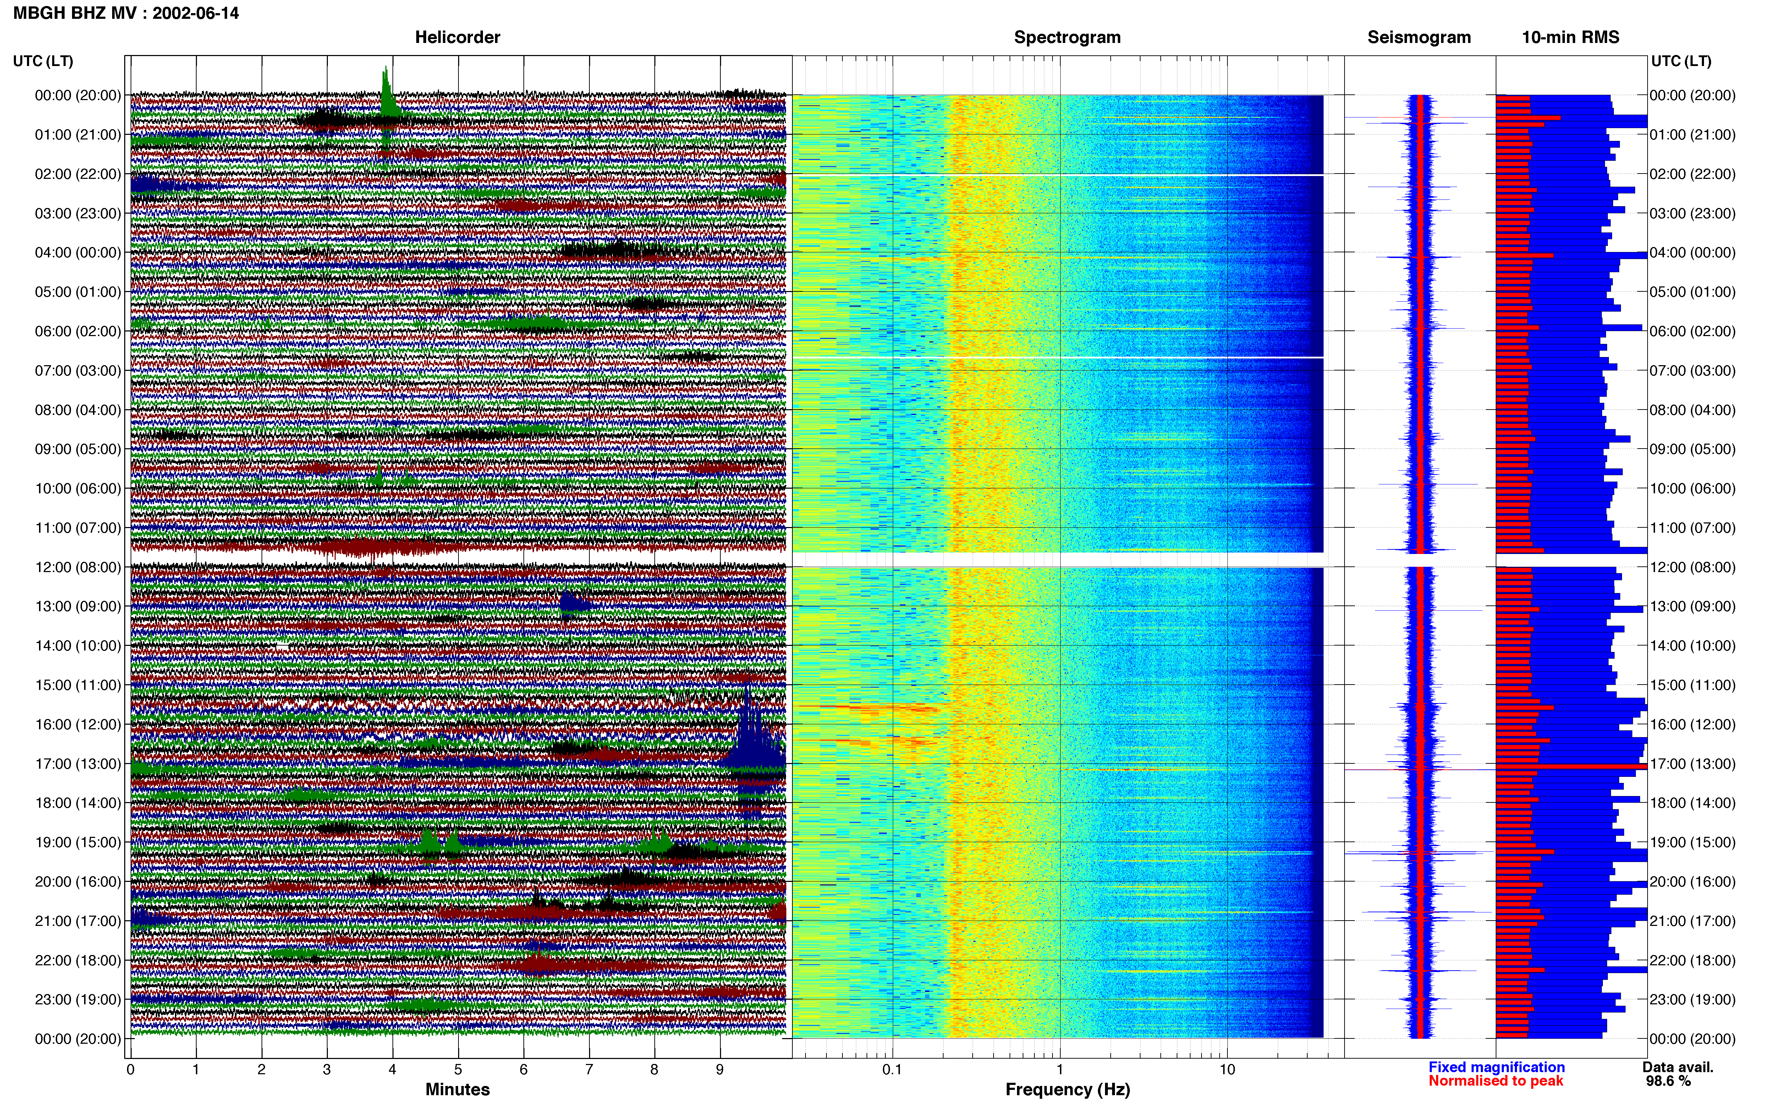The image size is (1781, 1114).
Task: Click left time label '20:00 (16:00)'
Action: [77, 881]
